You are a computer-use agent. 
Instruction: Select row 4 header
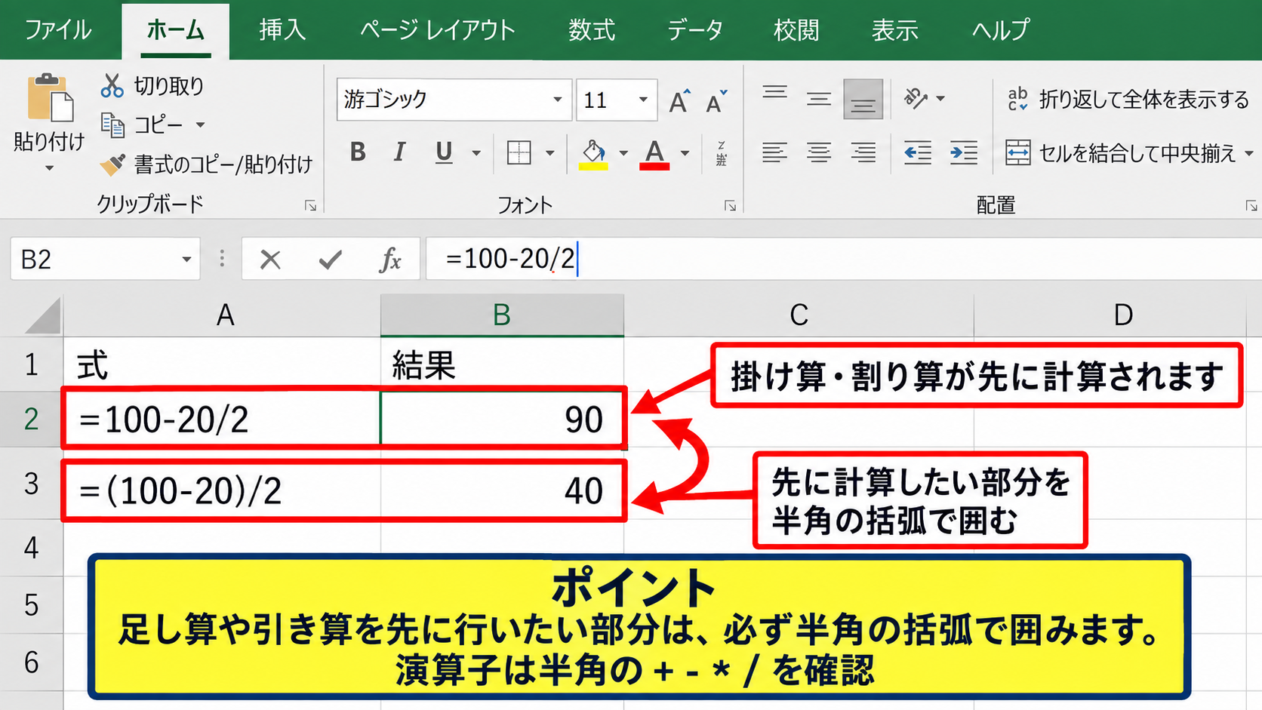[x=31, y=548]
